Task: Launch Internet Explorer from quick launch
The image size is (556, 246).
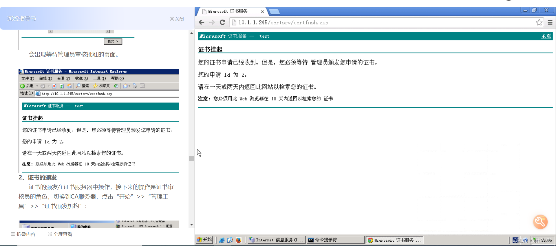Action: click(x=222, y=240)
